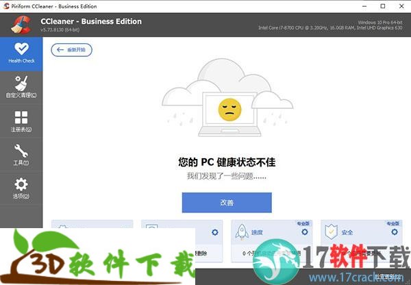This screenshot has height=285, width=411.
Task: Click the Piriform CCleaner title bar icon
Action: (5, 6)
